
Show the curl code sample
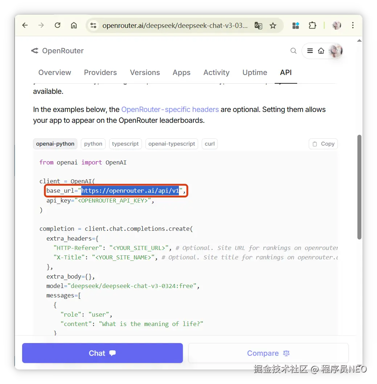click(x=210, y=144)
